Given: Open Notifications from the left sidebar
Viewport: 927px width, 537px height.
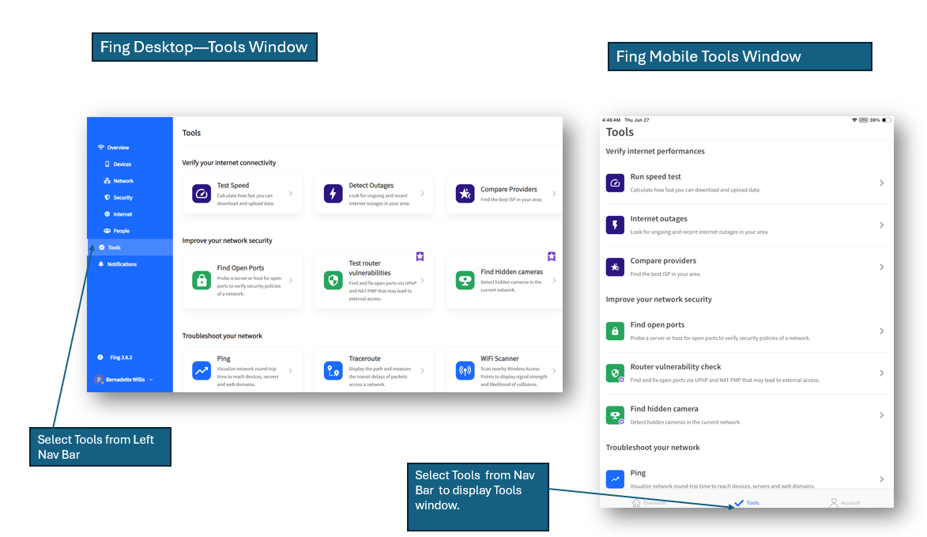Looking at the screenshot, I should click(121, 264).
